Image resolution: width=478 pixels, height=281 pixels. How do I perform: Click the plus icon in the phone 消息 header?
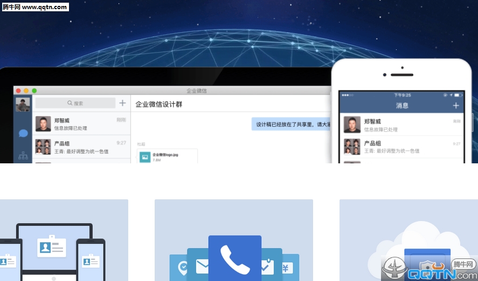click(456, 105)
